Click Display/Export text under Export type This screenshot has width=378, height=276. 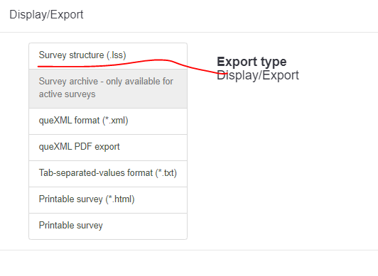pos(258,75)
